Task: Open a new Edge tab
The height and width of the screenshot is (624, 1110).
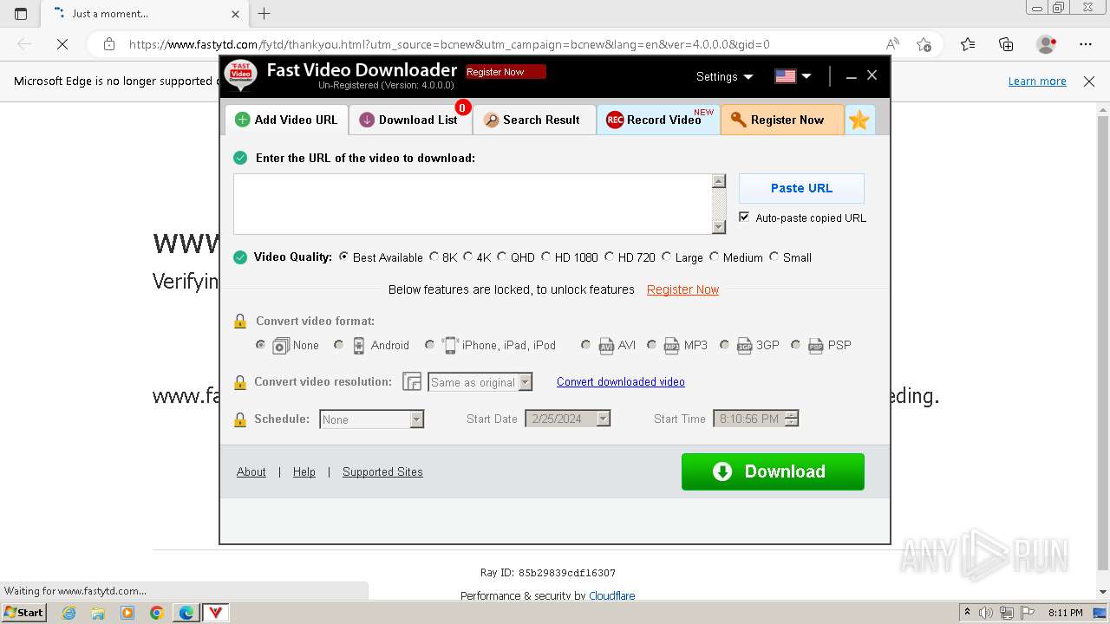Action: pos(264,13)
